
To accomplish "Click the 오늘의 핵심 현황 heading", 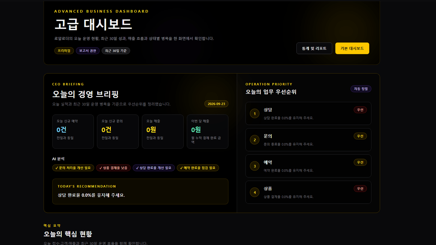I will pos(68,234).
